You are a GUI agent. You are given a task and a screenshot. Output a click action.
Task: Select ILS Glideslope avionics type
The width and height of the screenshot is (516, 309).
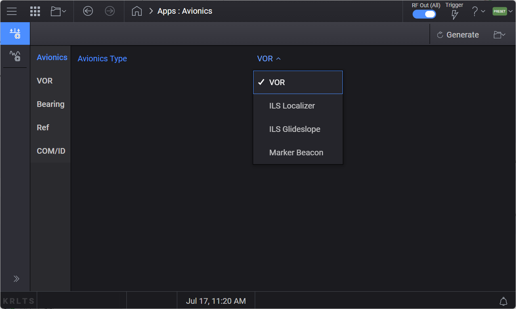[295, 129]
